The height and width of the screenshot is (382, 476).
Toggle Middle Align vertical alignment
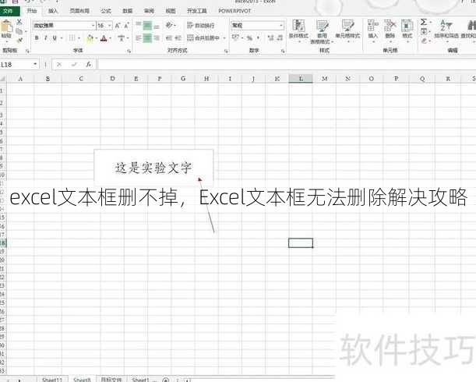click(147, 26)
